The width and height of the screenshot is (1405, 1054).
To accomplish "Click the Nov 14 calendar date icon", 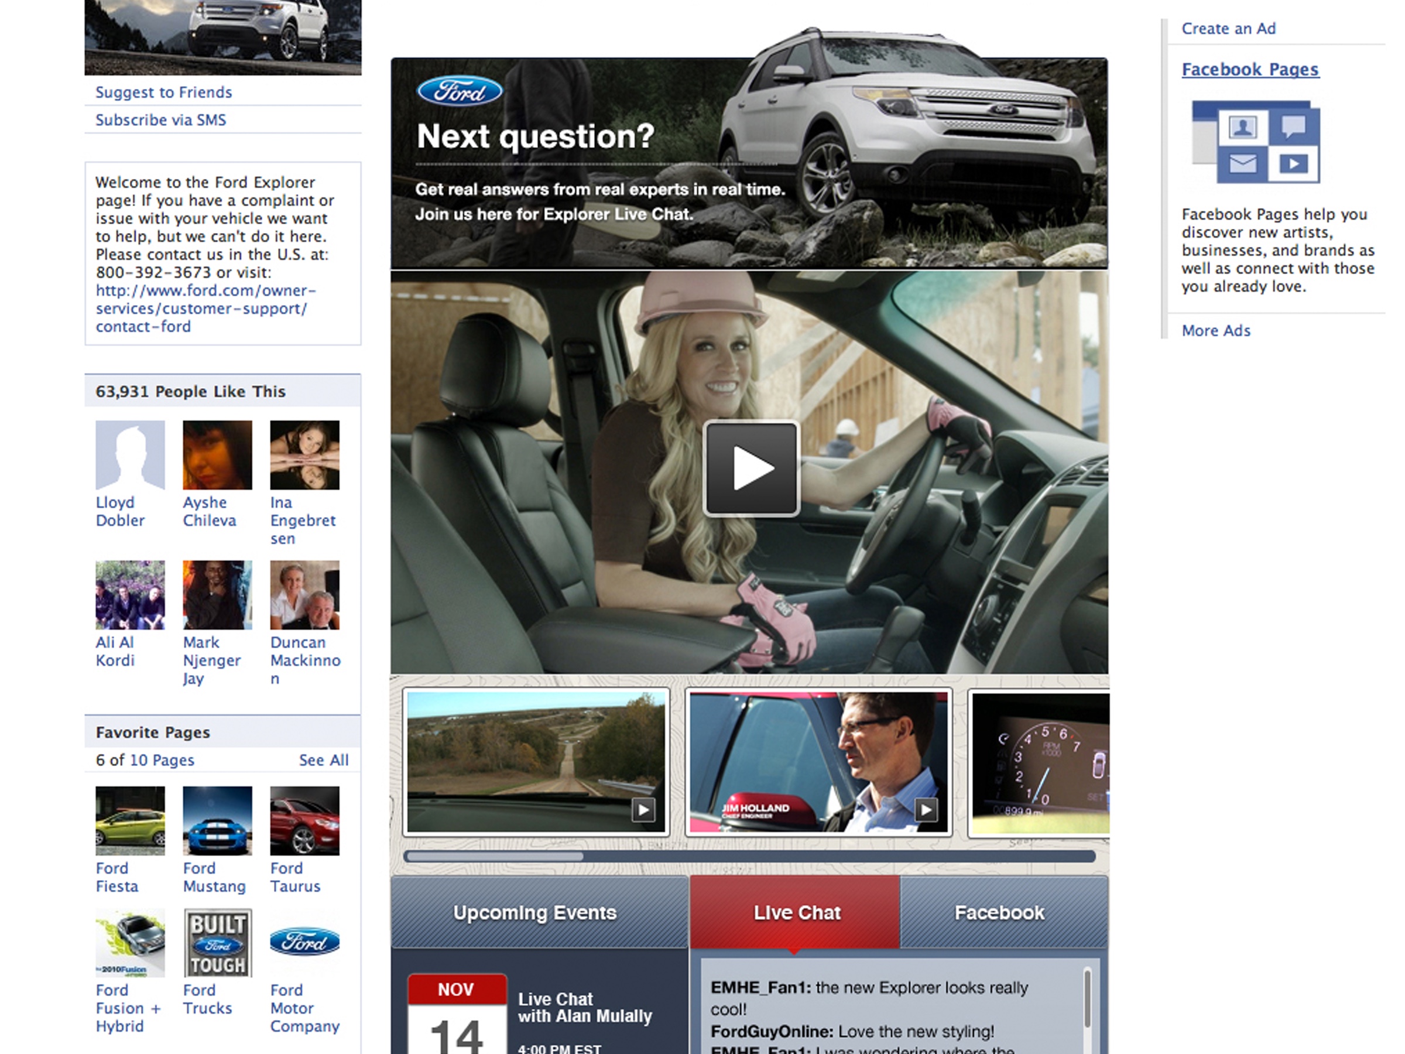I will point(457,1014).
